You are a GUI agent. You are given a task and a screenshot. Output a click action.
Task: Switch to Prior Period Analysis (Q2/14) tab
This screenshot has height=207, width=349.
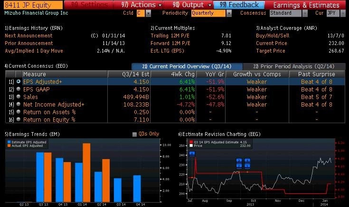294,66
